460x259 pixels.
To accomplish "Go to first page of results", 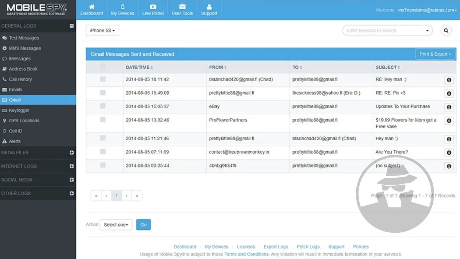I will [96, 196].
